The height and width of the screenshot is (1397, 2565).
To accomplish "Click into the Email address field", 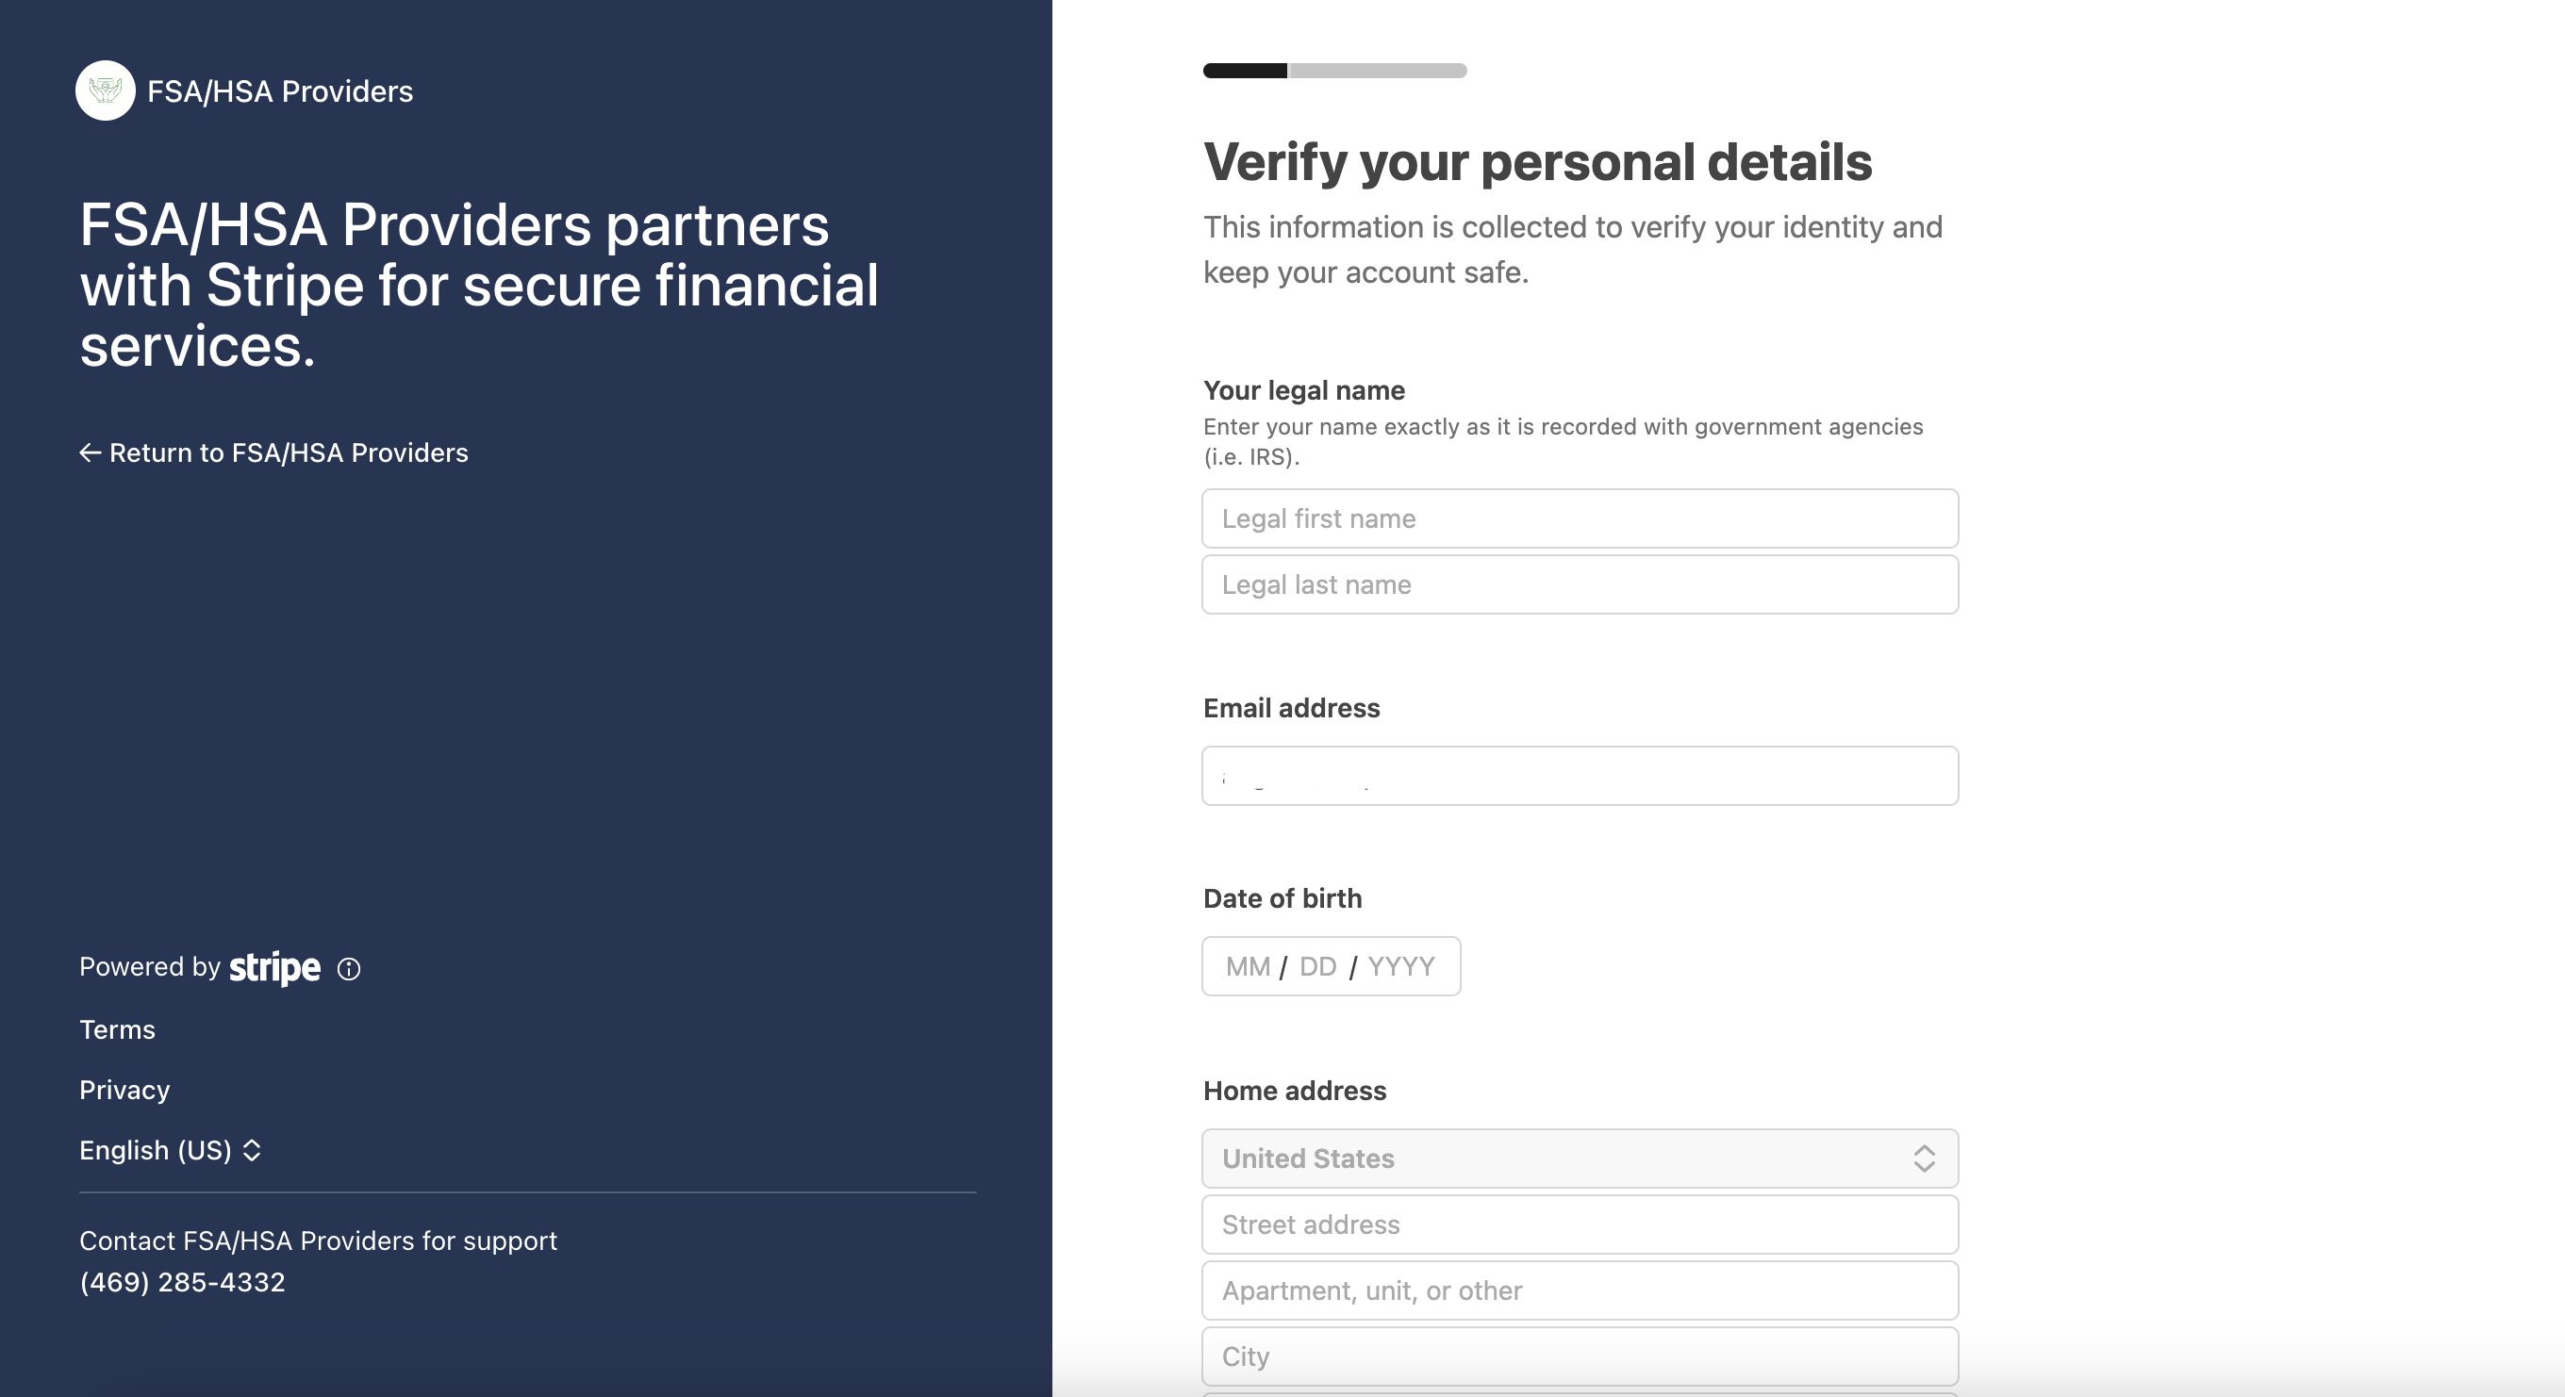I will coord(1580,776).
